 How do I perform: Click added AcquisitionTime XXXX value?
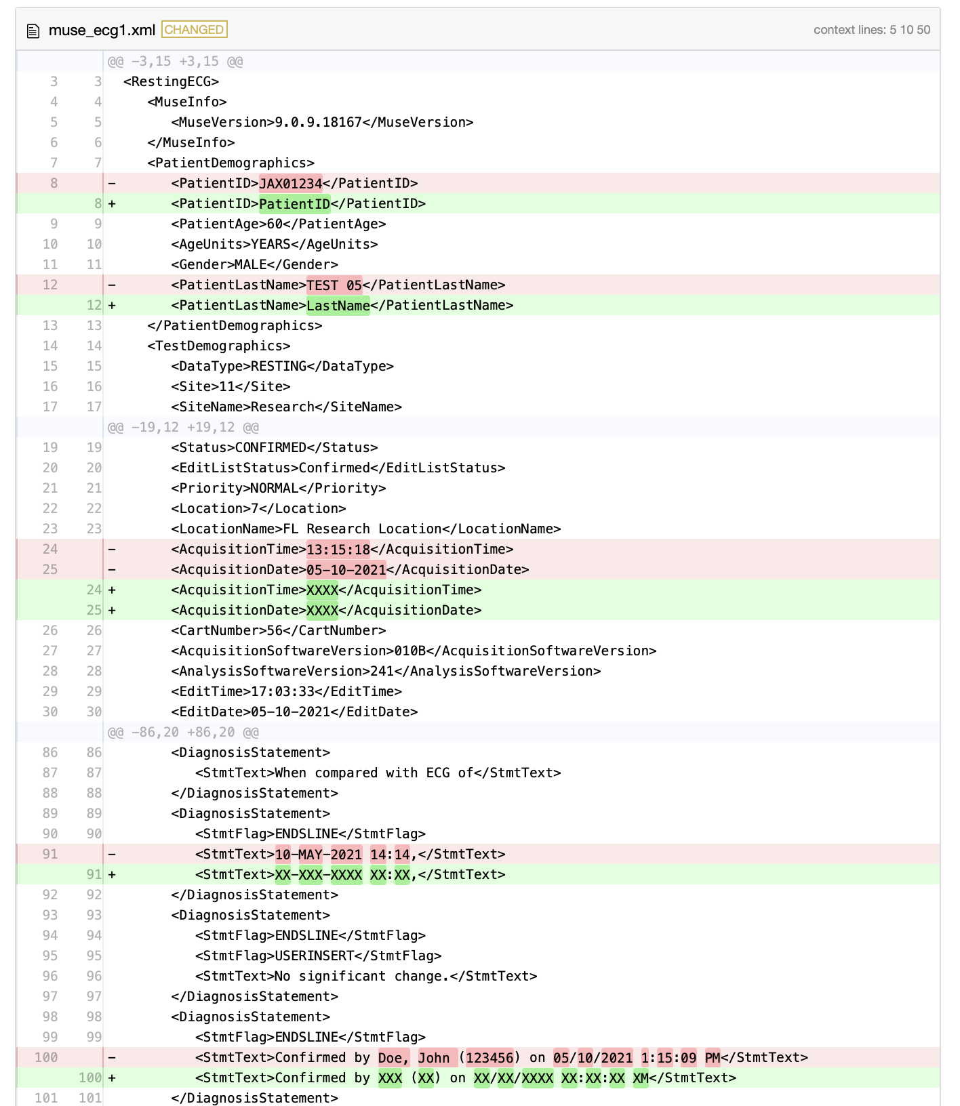point(323,590)
